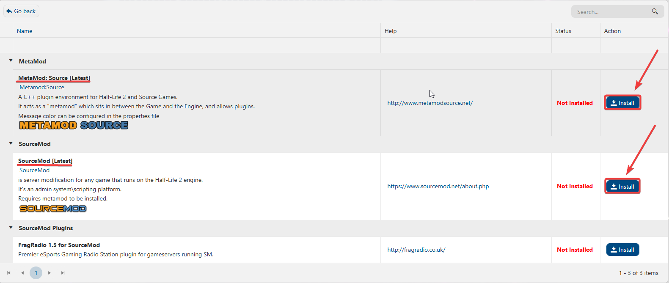Click SourceMod's Not Installed status

[575, 186]
